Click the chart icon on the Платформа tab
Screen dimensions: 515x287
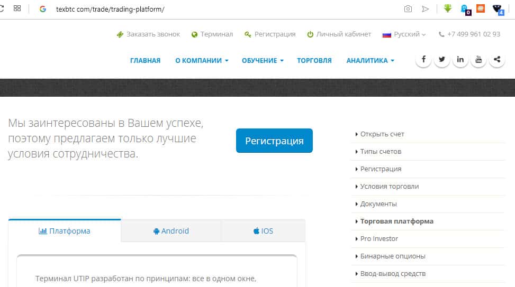coord(43,231)
